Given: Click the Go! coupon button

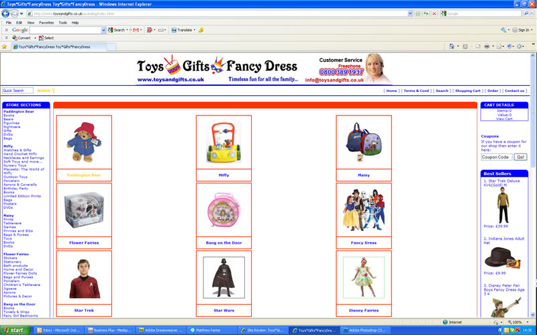Looking at the screenshot, I should click(x=521, y=156).
